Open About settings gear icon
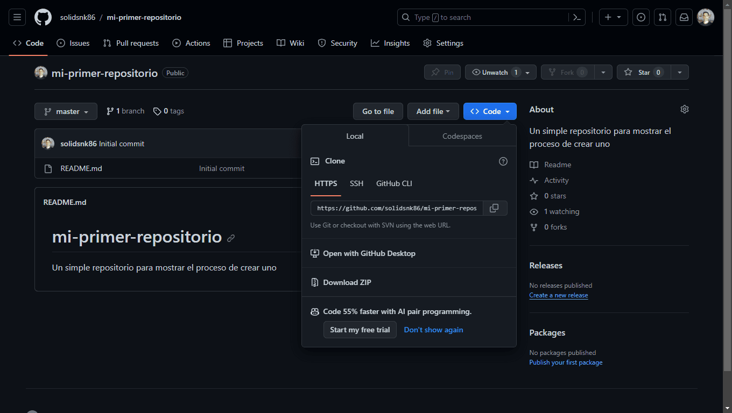This screenshot has height=413, width=732. click(685, 109)
